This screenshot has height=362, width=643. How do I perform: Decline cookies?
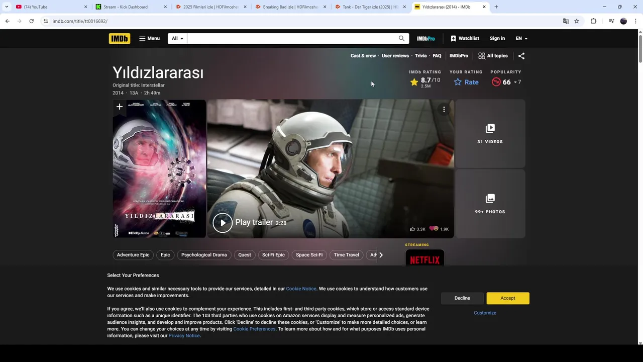pyautogui.click(x=462, y=298)
